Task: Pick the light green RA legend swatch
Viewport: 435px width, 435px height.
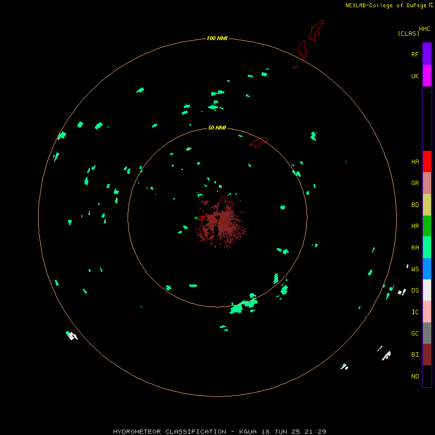Action: 427,247
